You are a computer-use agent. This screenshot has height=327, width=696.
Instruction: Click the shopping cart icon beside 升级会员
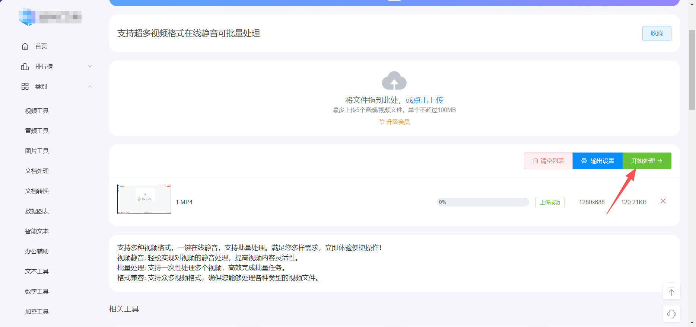point(382,122)
